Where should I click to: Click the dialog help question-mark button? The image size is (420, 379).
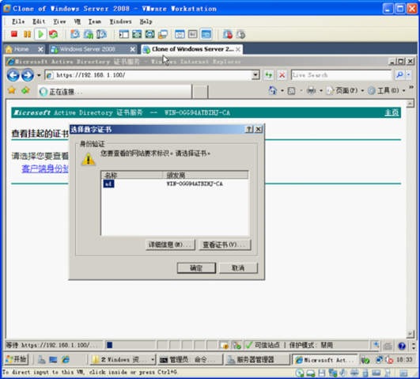tap(249, 130)
